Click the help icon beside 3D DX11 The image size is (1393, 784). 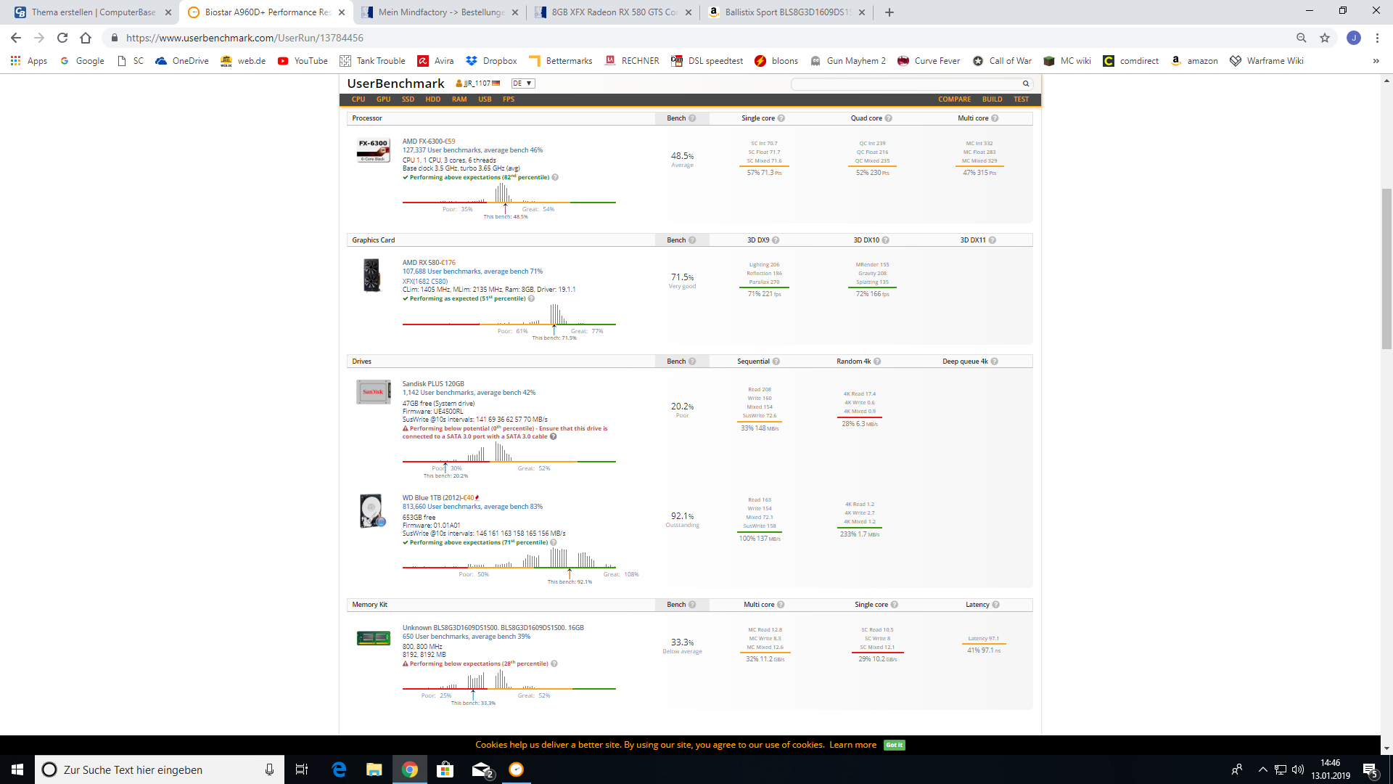click(x=992, y=240)
